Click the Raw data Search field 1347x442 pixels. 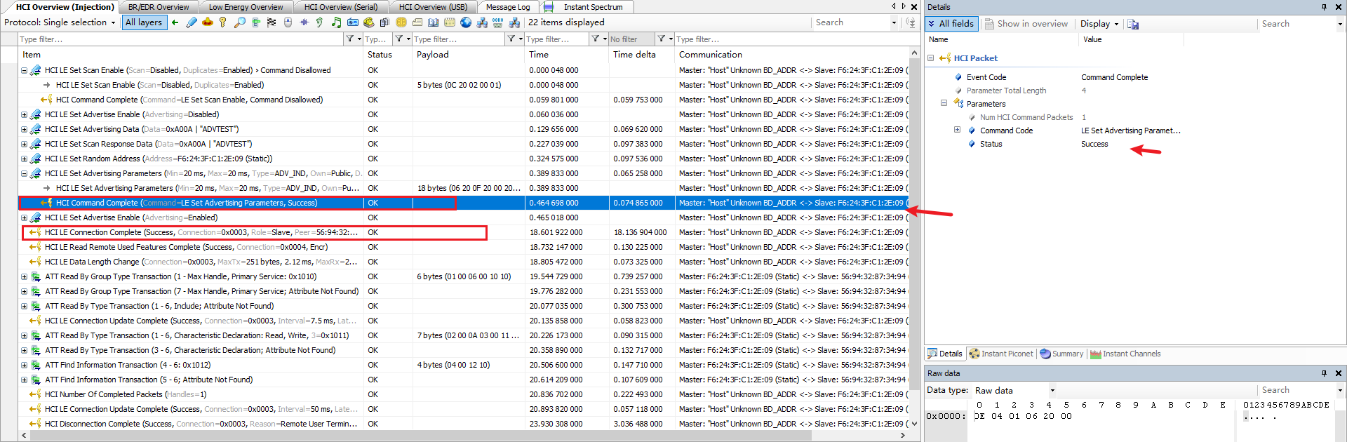coord(1297,390)
